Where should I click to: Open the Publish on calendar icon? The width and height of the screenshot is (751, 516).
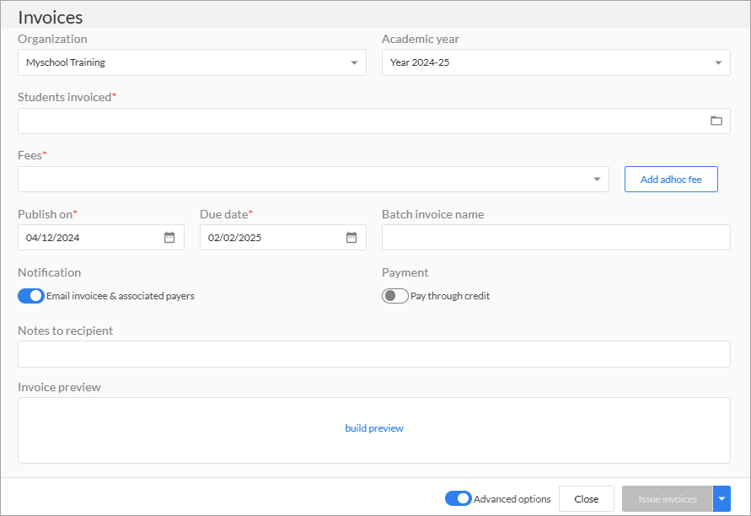(169, 237)
